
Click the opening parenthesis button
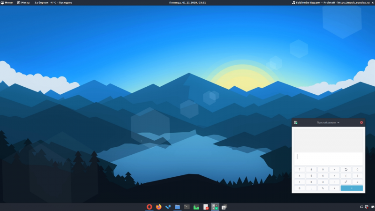click(346, 176)
